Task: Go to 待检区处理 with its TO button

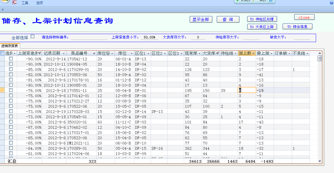Action: click(262, 19)
